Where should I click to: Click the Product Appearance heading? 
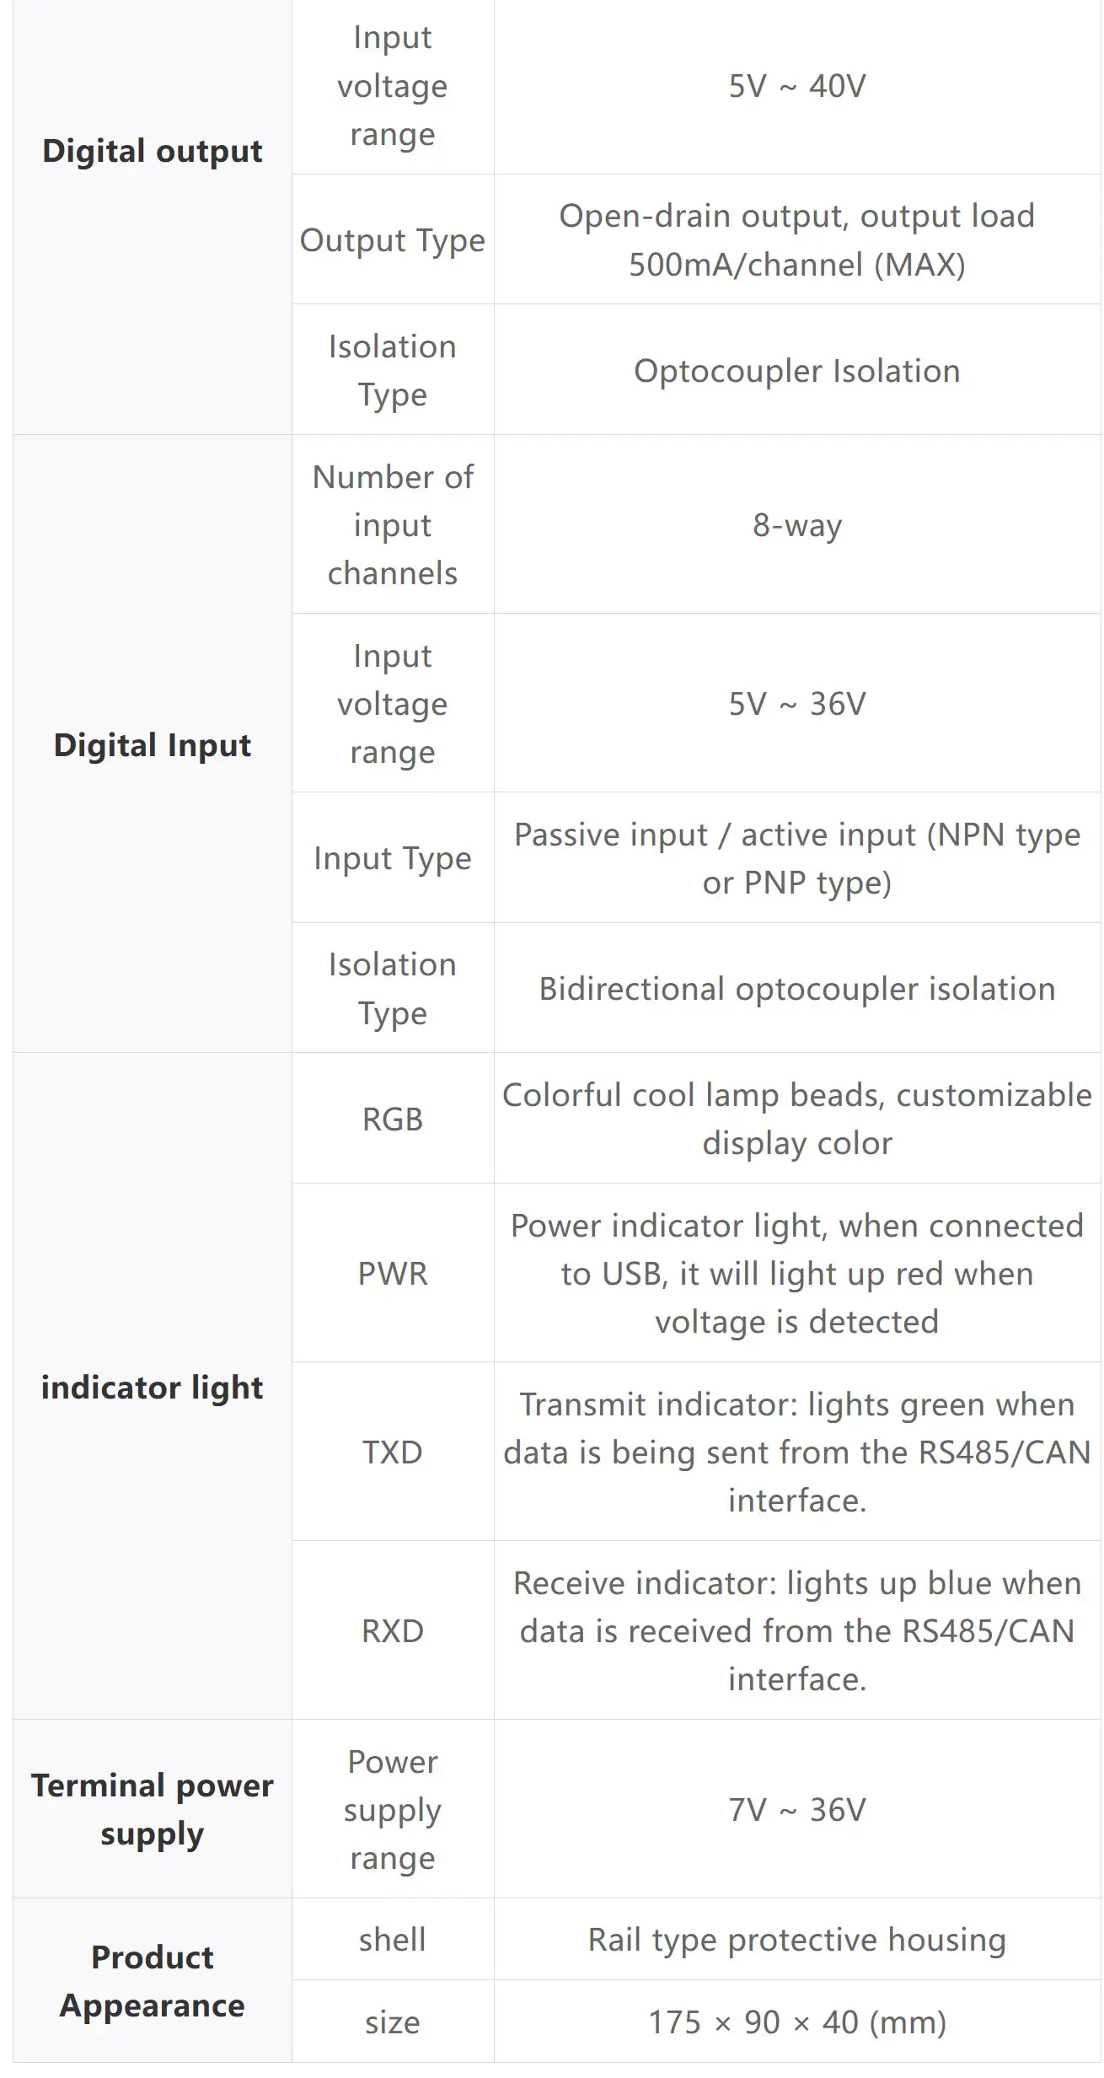click(152, 1981)
